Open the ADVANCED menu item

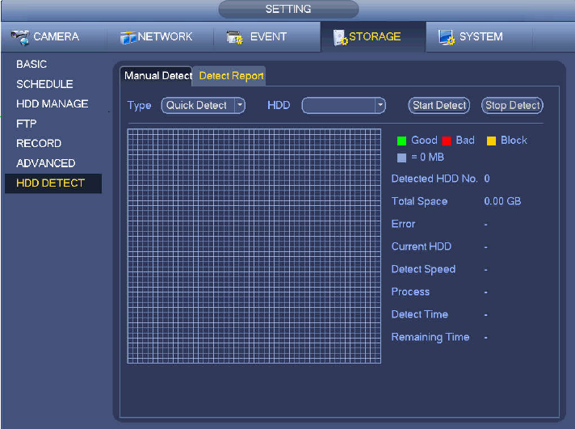(45, 163)
